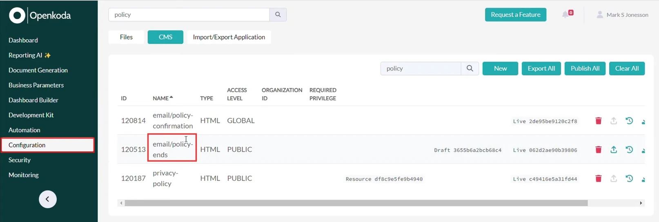This screenshot has width=659, height=222.
Task: Click the top search magnifier icon
Action: [x=278, y=15]
